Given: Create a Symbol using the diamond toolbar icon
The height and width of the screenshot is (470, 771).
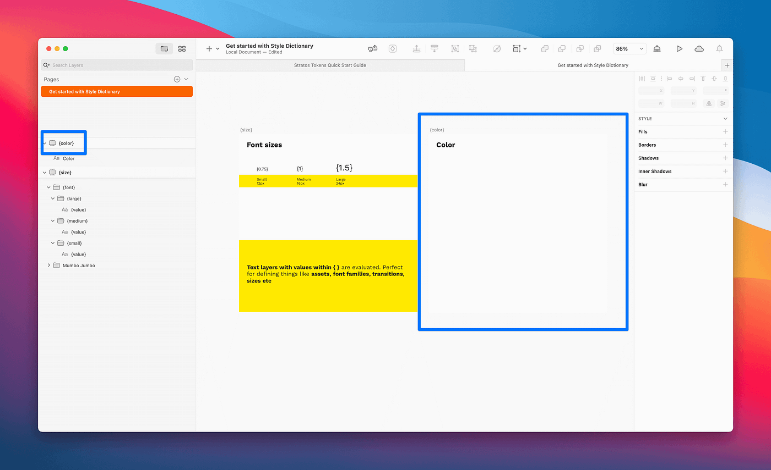Looking at the screenshot, I should (x=393, y=48).
